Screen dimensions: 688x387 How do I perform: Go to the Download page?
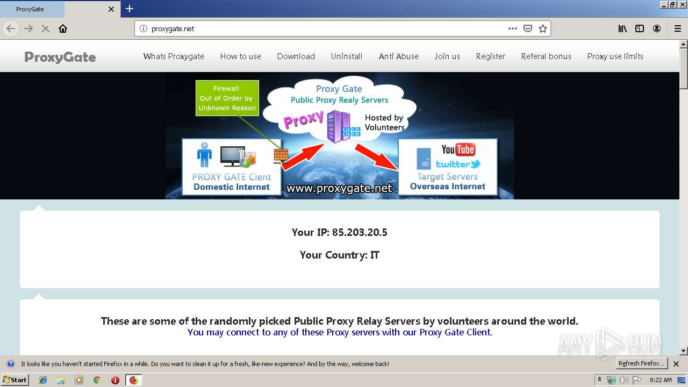click(x=296, y=56)
